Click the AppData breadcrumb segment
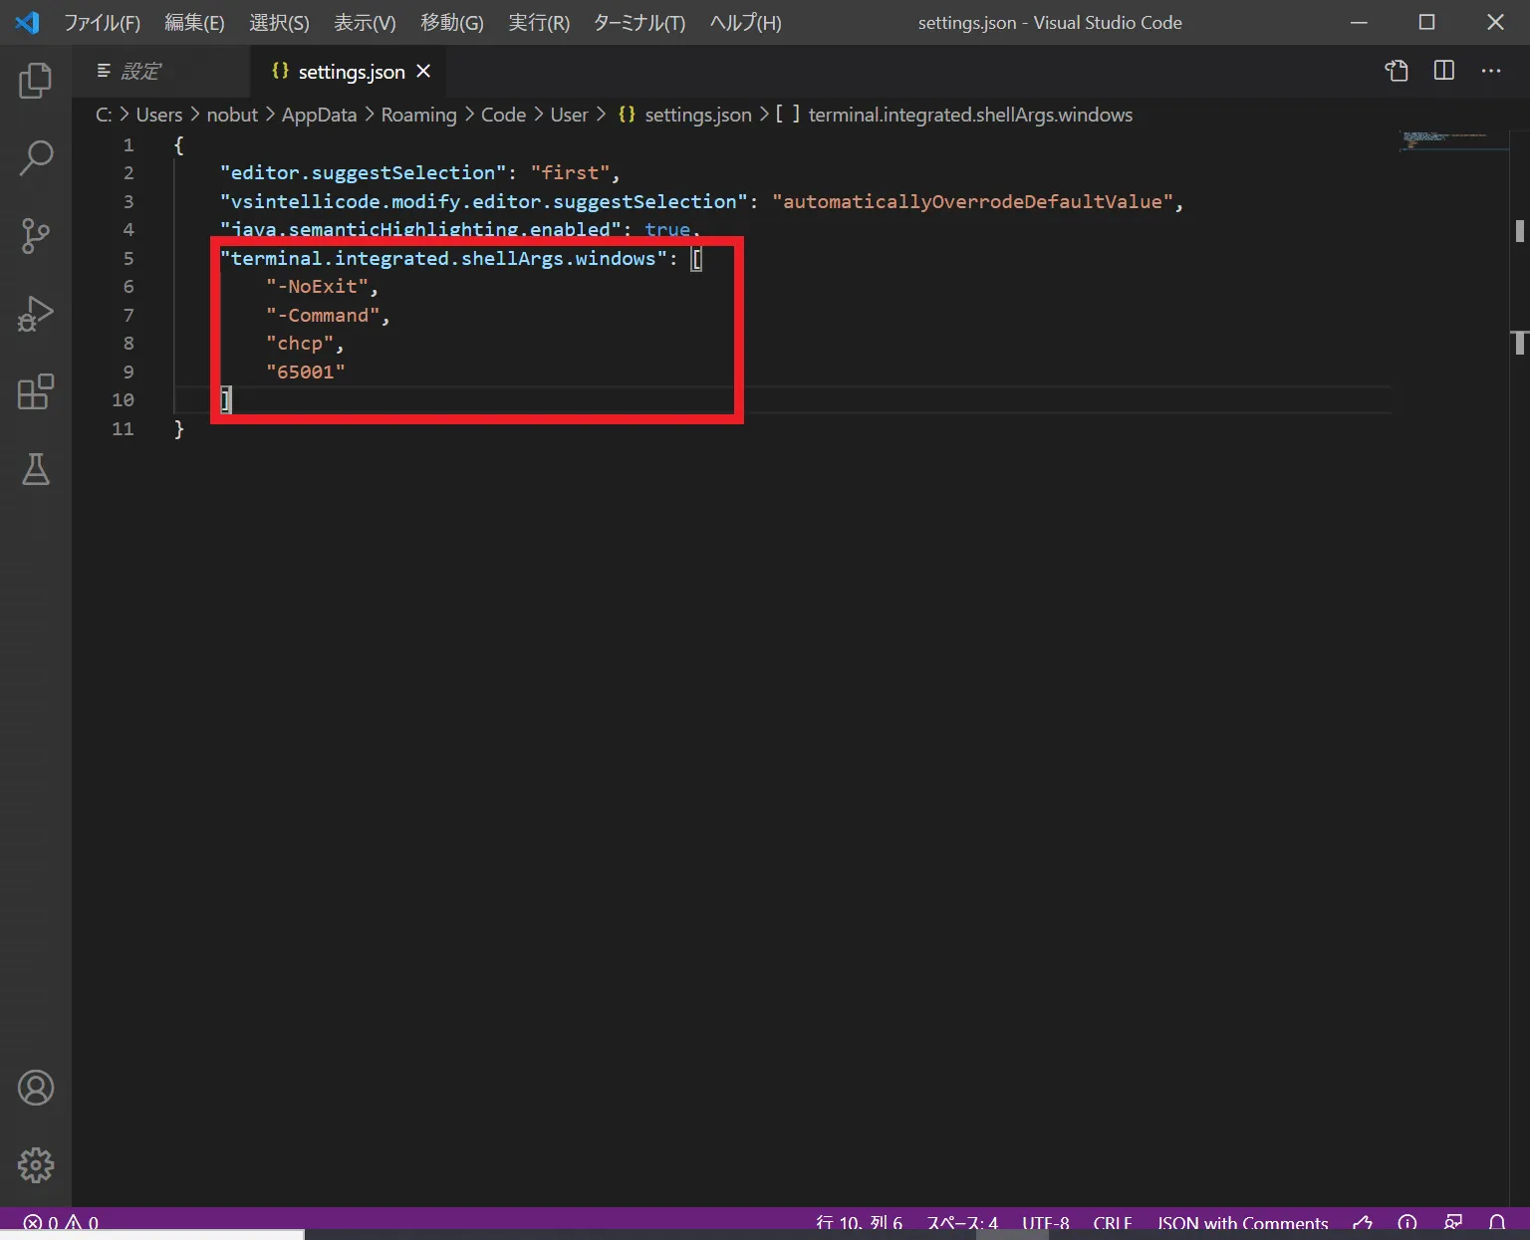The width and height of the screenshot is (1530, 1240). 319,115
